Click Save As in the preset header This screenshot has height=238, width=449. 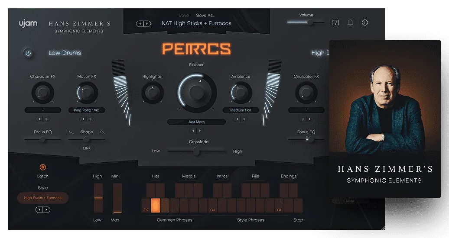coord(205,16)
